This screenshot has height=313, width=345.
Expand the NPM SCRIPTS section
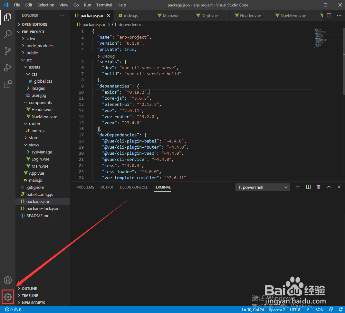tap(43, 303)
